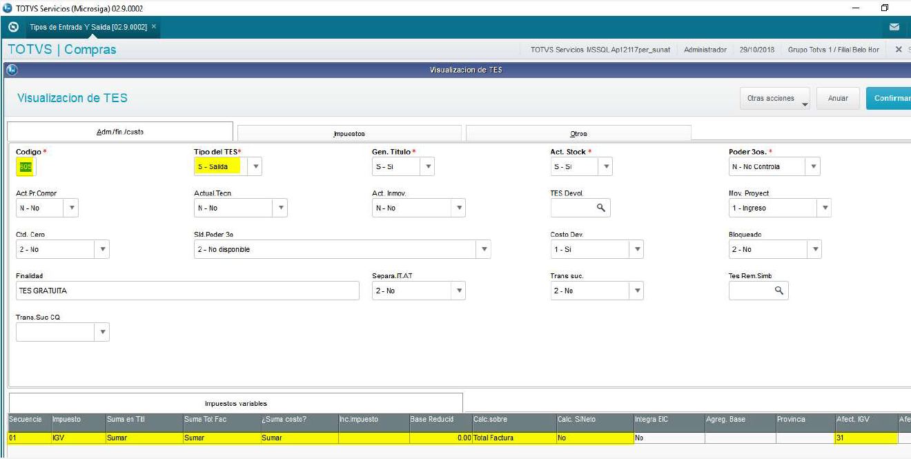Restore the application window

pyautogui.click(x=884, y=8)
